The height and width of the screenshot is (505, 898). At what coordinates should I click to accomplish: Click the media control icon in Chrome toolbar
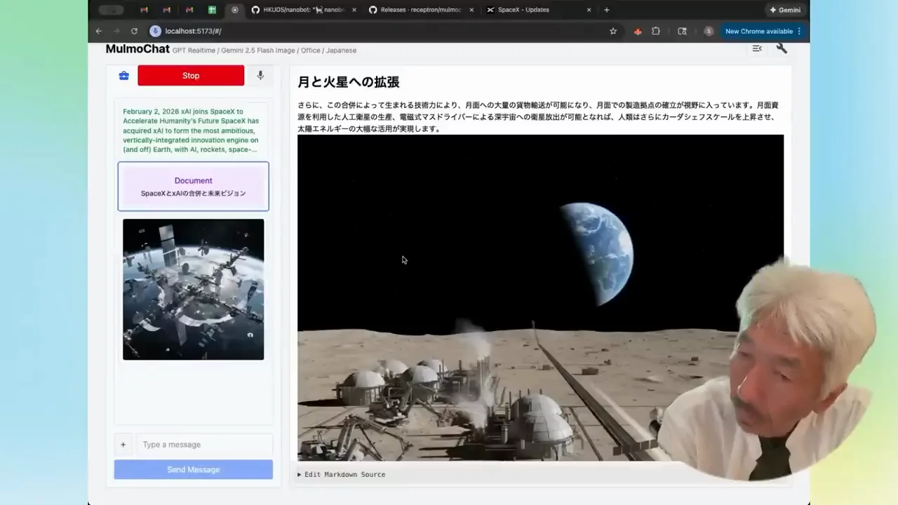coord(682,32)
